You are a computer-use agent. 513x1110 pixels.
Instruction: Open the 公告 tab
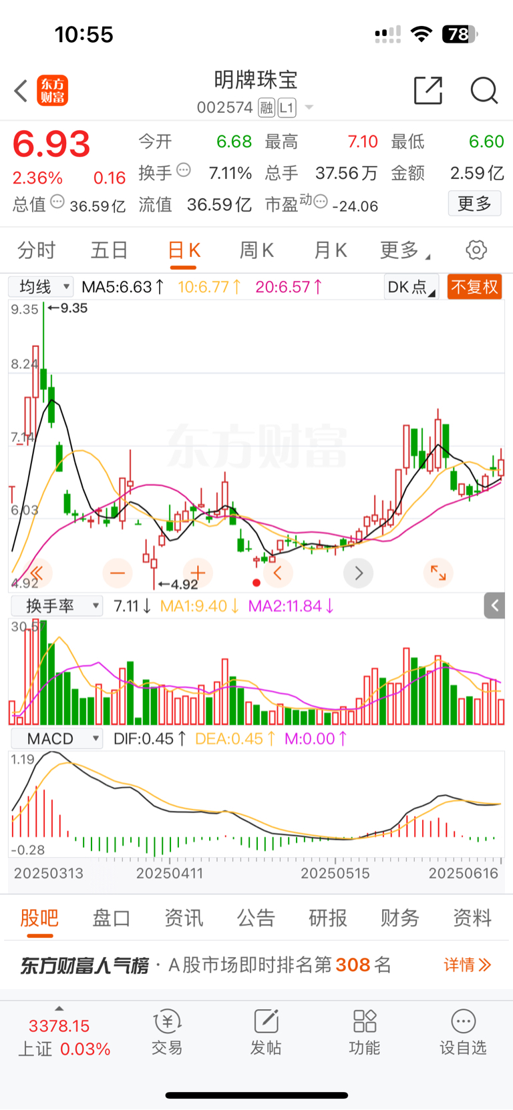click(x=256, y=918)
